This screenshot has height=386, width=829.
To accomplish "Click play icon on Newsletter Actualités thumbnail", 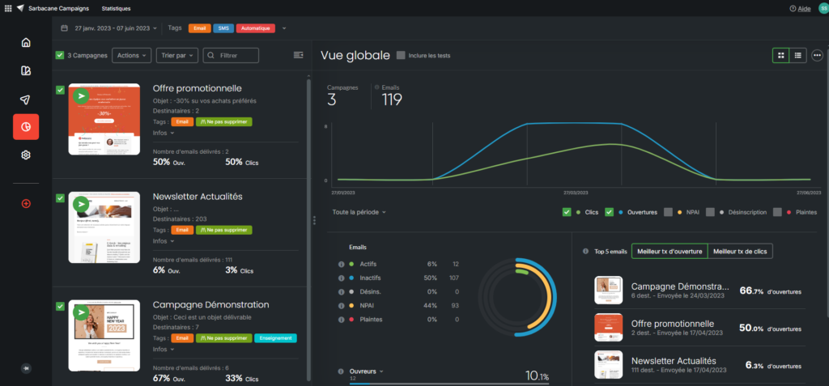I will click(80, 204).
